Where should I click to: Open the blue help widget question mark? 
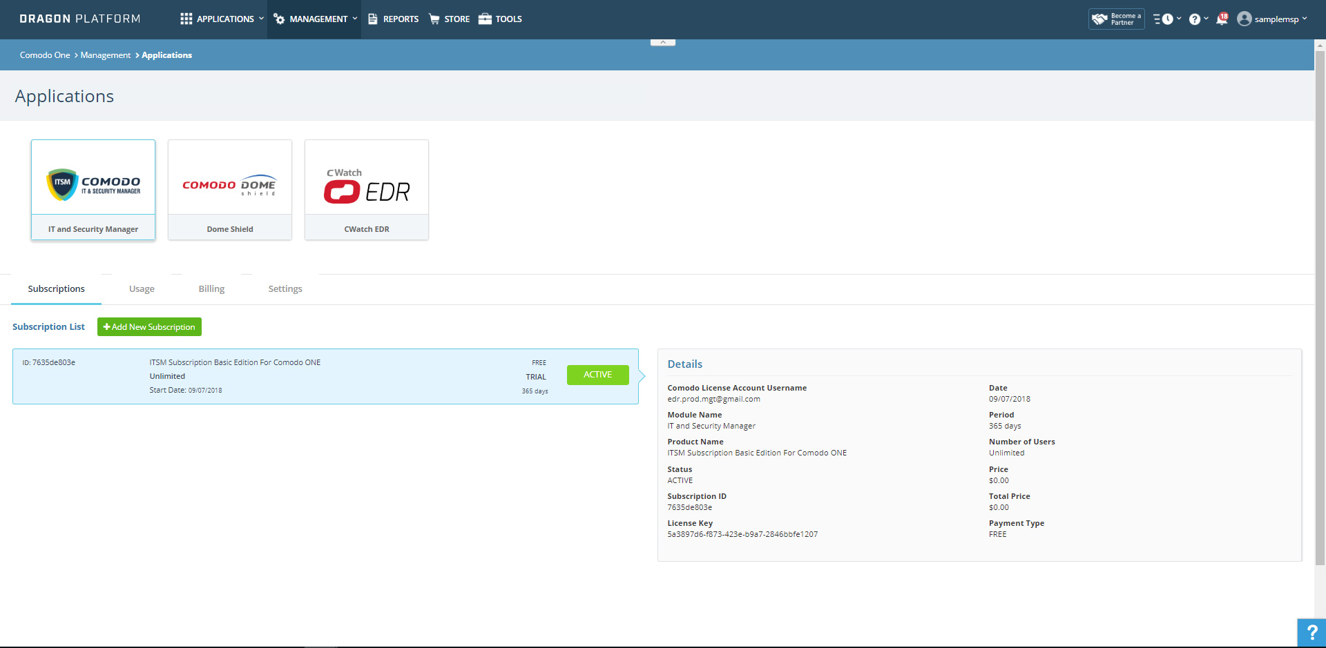pyautogui.click(x=1311, y=633)
